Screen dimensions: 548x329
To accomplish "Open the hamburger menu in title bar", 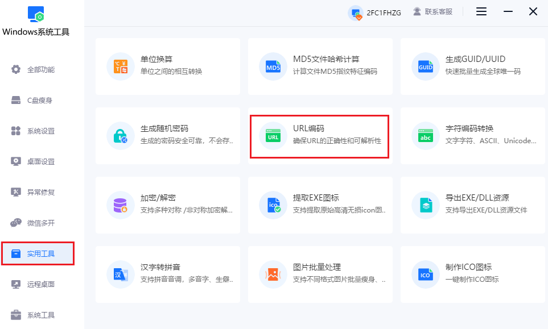I will coord(481,11).
